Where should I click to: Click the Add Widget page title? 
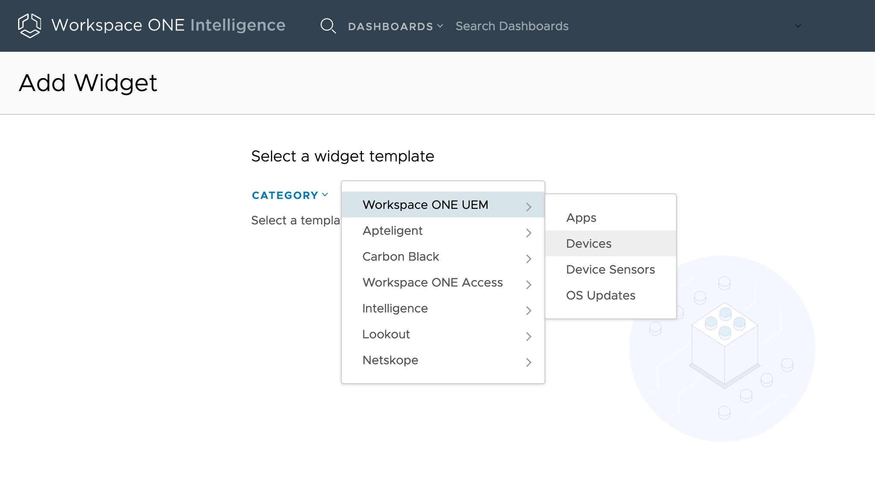(88, 82)
